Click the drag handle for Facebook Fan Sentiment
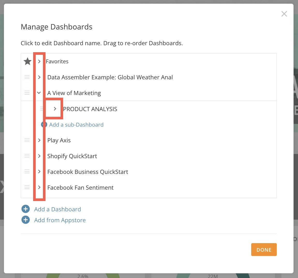Image resolution: width=298 pixels, height=278 pixels. tap(27, 187)
